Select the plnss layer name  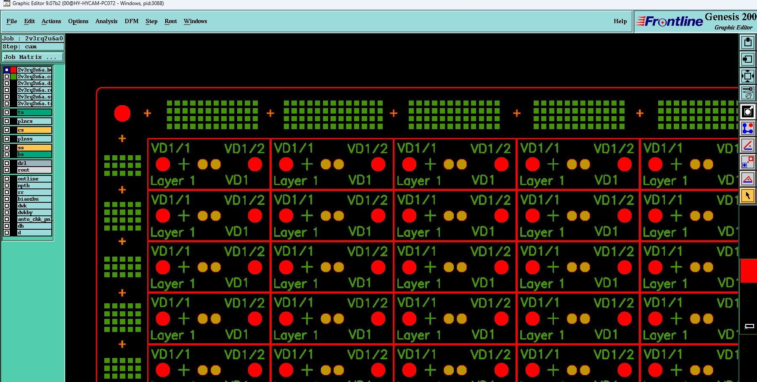click(x=34, y=139)
